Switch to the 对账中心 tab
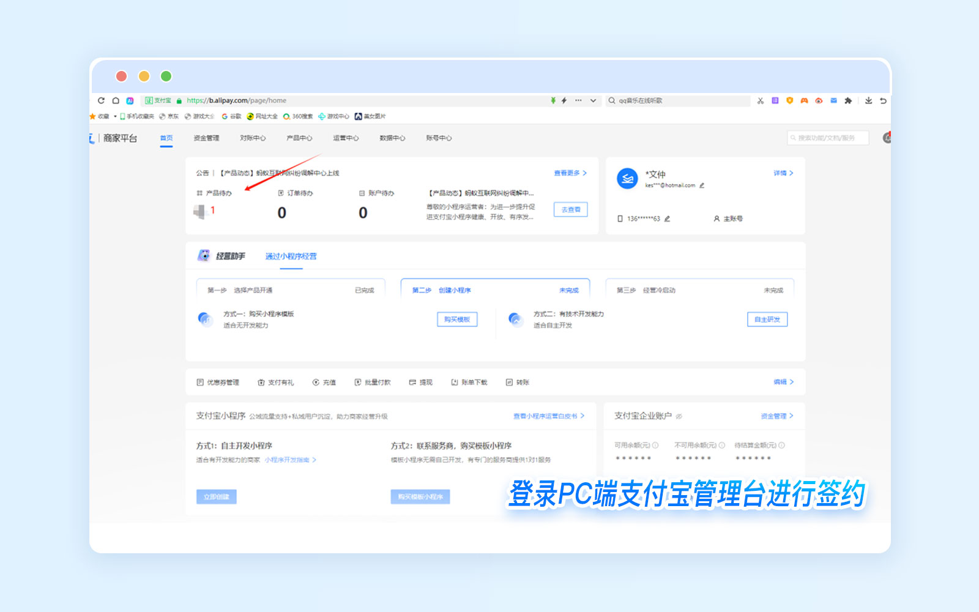This screenshot has height=612, width=979. coord(253,138)
